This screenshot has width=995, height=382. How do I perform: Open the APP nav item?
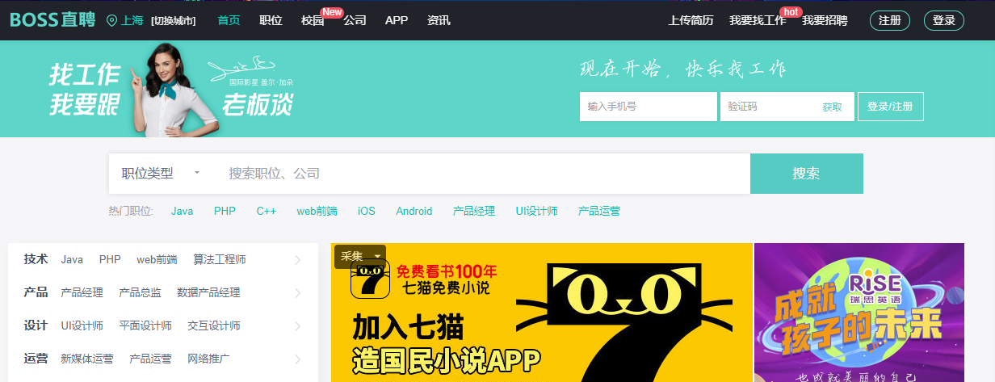tap(397, 20)
